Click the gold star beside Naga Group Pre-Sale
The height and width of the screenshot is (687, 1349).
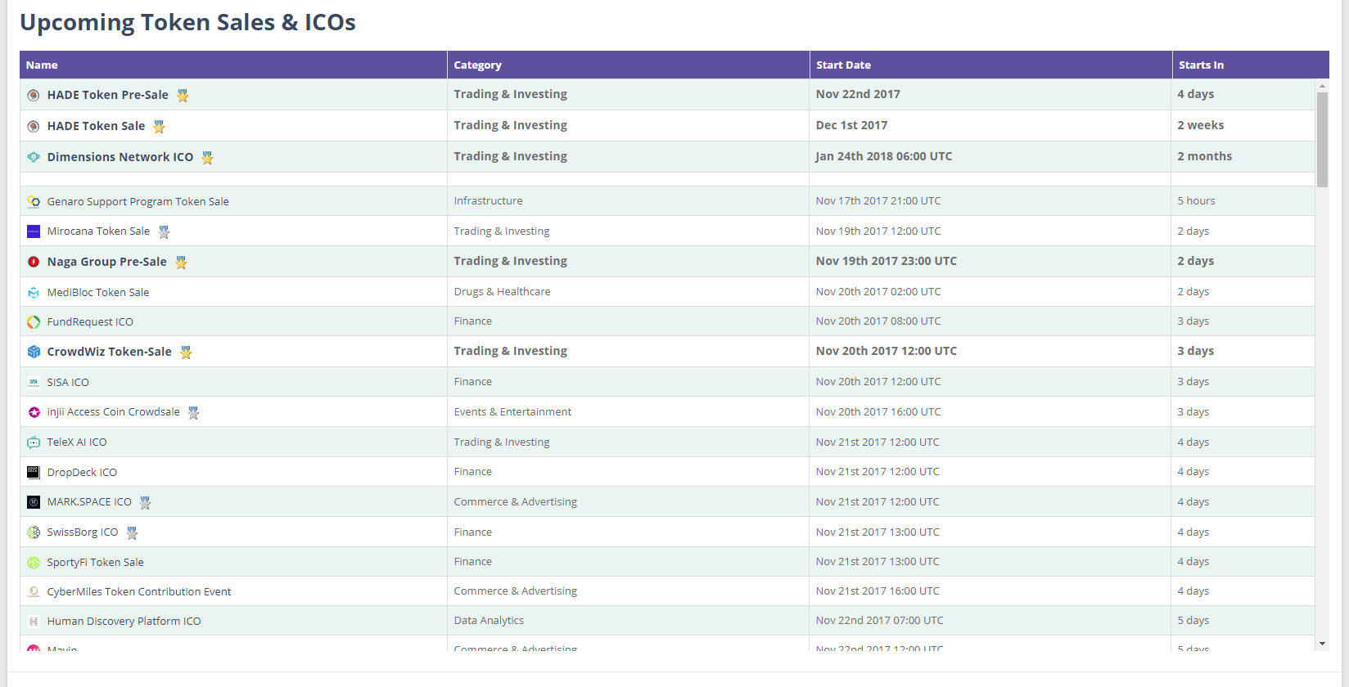click(181, 263)
